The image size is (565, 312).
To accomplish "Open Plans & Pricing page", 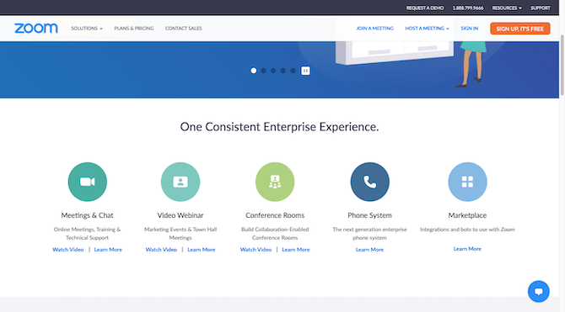I will click(134, 28).
